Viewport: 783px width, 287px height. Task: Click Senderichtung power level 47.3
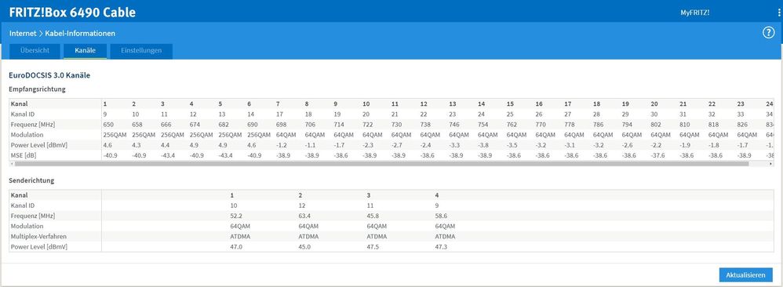(x=442, y=246)
